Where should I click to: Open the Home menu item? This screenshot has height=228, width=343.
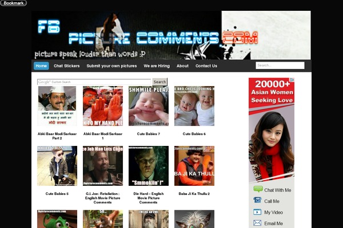41,66
